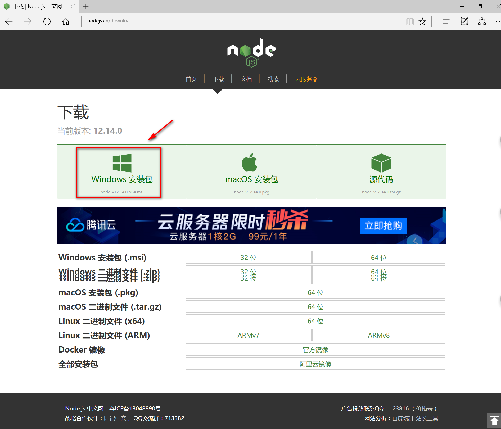This screenshot has height=429, width=501.
Task: Close the Node.js 中文网 tab
Action: (x=73, y=6)
